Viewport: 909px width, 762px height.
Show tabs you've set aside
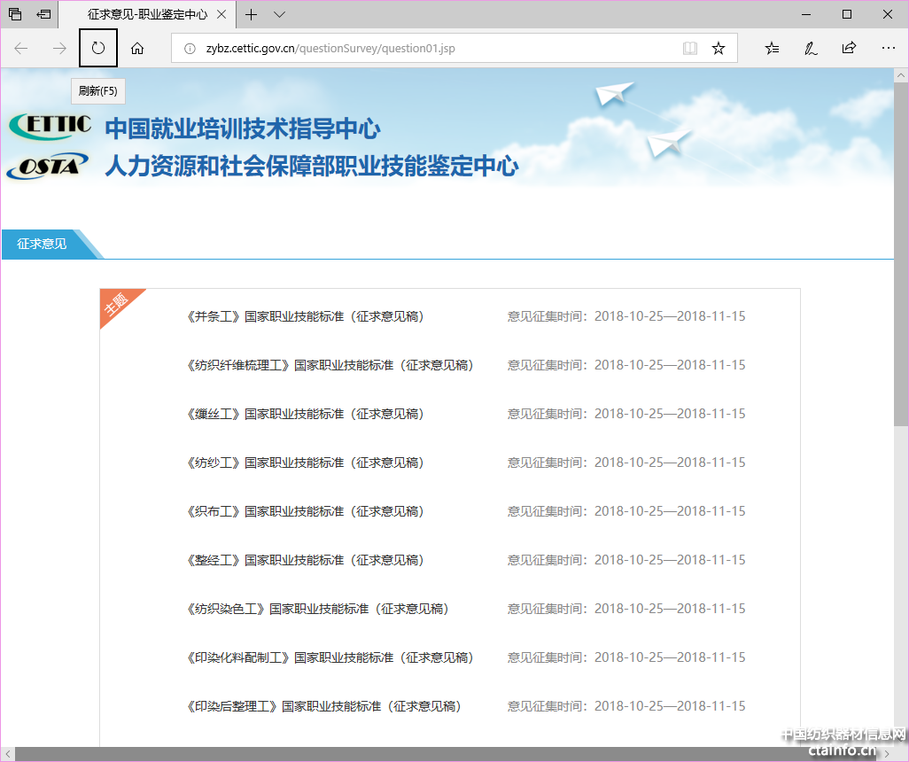coord(15,15)
